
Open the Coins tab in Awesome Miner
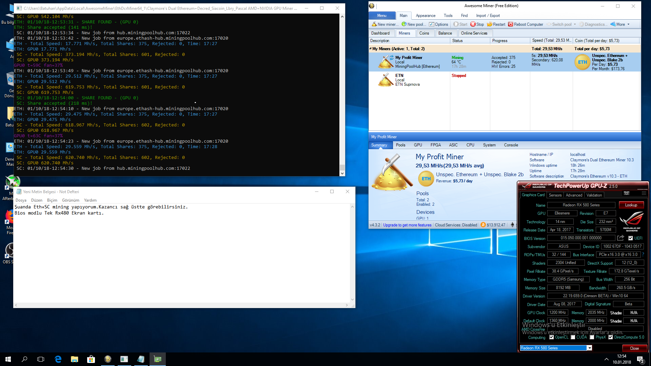tap(423, 33)
